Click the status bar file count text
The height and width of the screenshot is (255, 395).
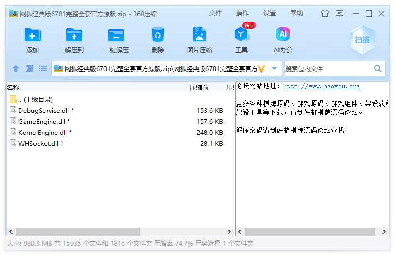coord(130,243)
